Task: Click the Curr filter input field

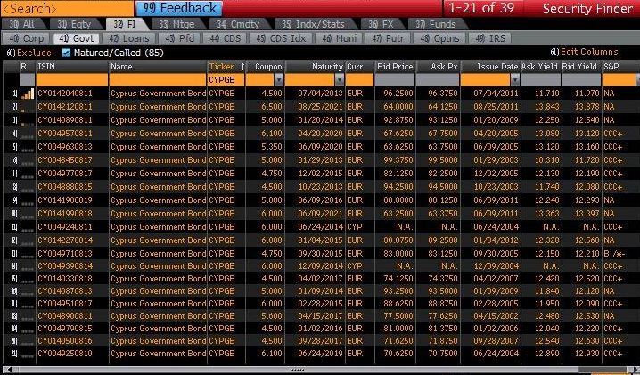Action: (359, 79)
